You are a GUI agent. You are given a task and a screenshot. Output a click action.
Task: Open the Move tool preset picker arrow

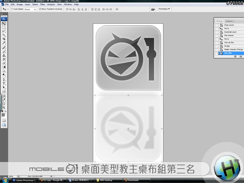pos(8,9)
